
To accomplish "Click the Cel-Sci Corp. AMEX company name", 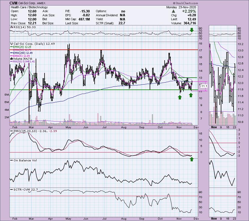I will 32,3.
